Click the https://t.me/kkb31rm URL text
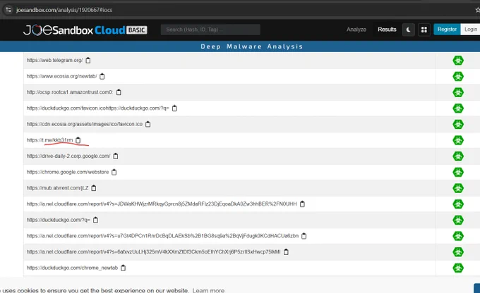The width and height of the screenshot is (480, 293). 49,140
